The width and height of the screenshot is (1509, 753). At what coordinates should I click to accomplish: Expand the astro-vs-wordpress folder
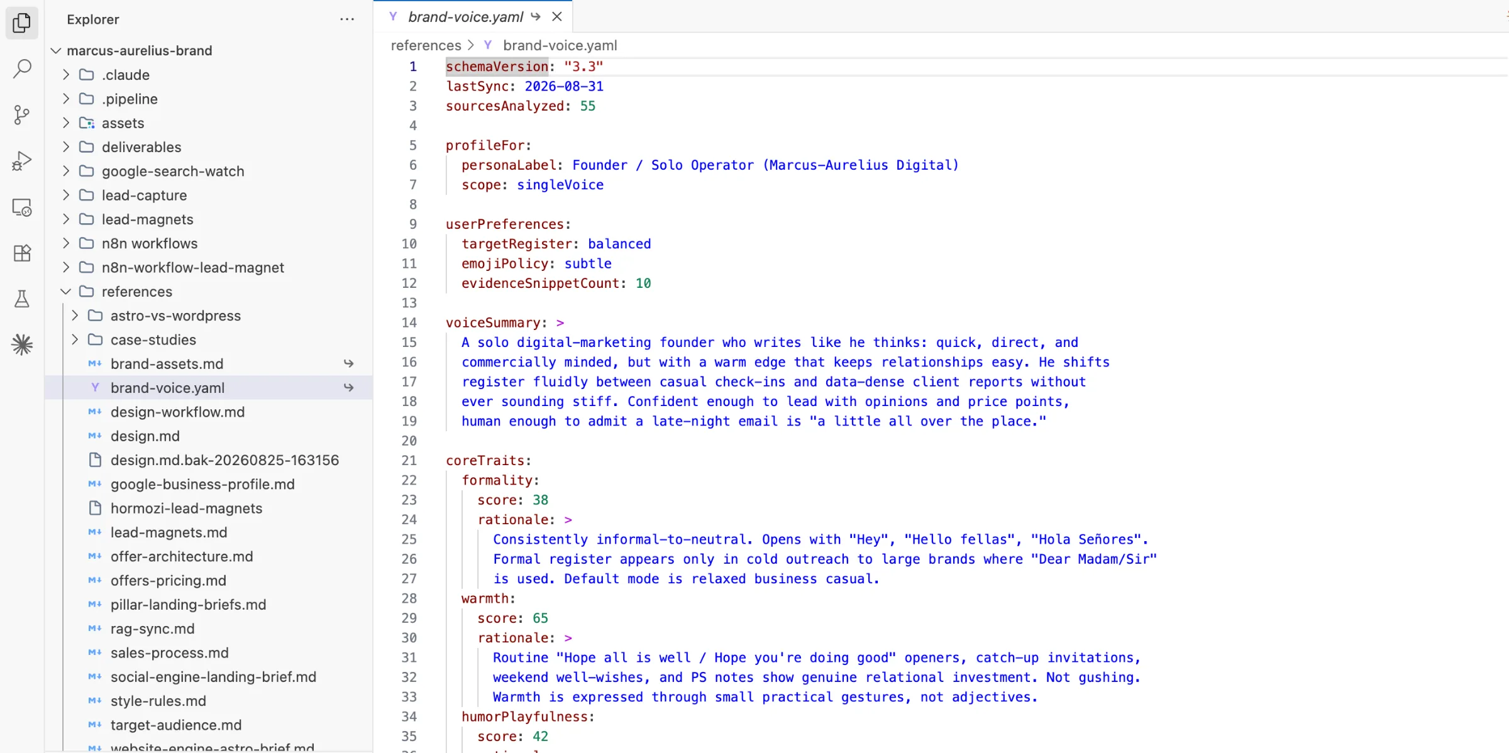(75, 316)
